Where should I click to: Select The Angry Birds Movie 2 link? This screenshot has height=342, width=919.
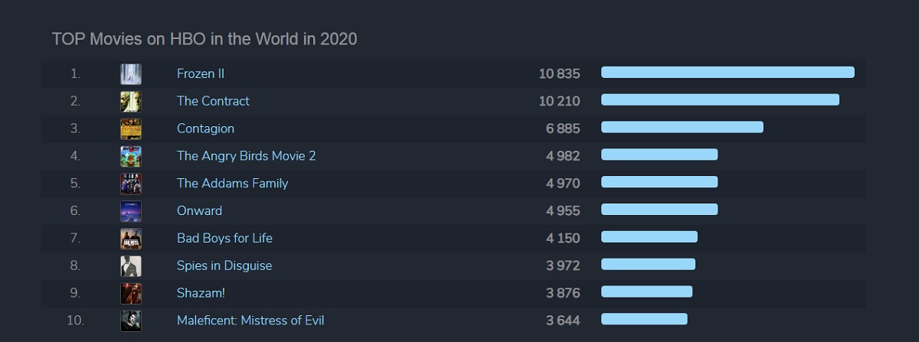246,156
